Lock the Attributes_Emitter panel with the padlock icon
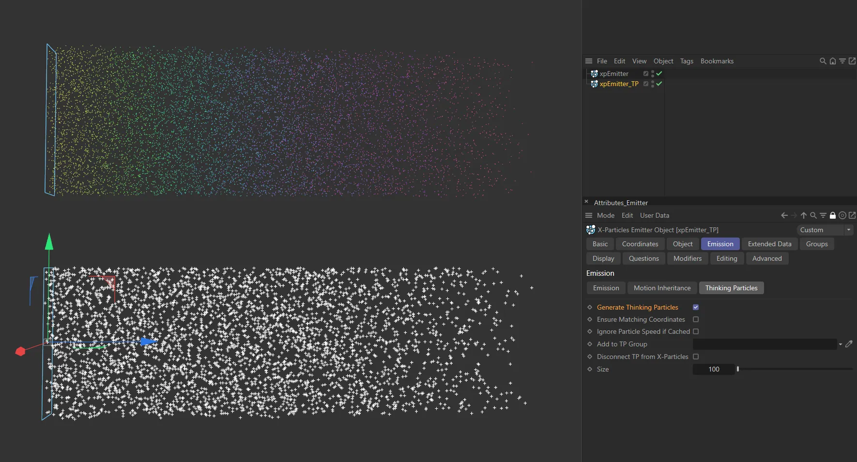Screen dimensions: 857x462 coord(833,215)
